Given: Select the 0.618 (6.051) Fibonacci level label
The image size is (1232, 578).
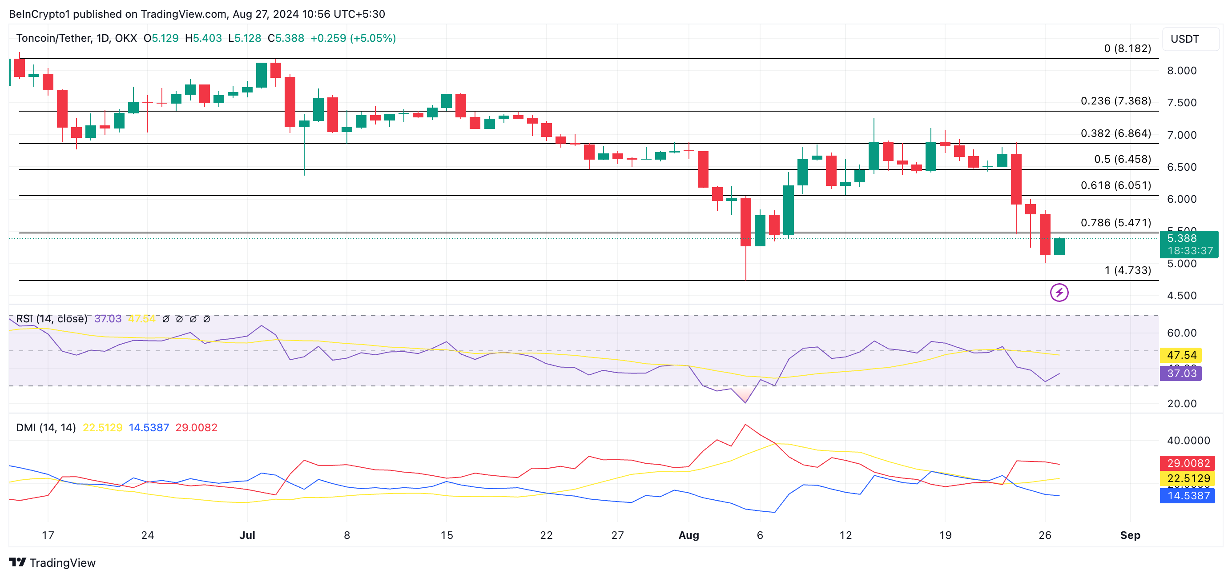Looking at the screenshot, I should click(1115, 185).
